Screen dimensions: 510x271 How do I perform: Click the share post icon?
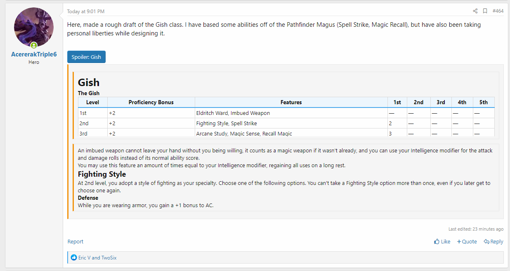tap(475, 11)
